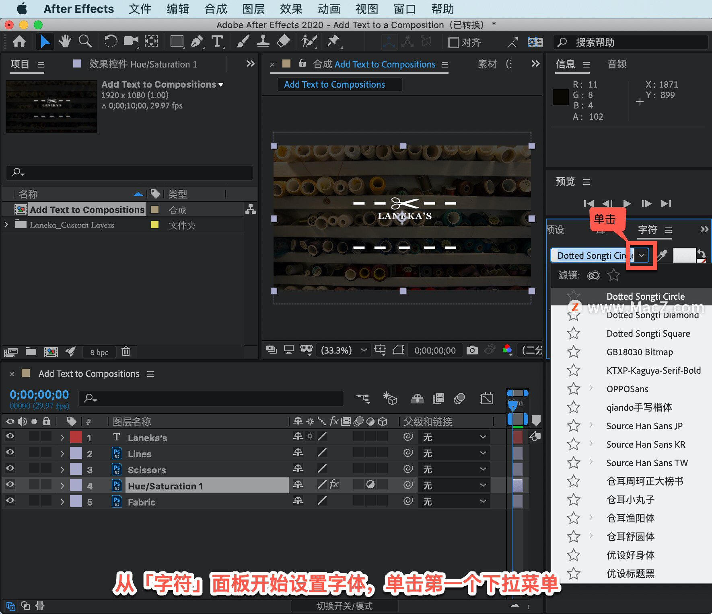
Task: Select the Puppet Pin tool
Action: pyautogui.click(x=334, y=41)
